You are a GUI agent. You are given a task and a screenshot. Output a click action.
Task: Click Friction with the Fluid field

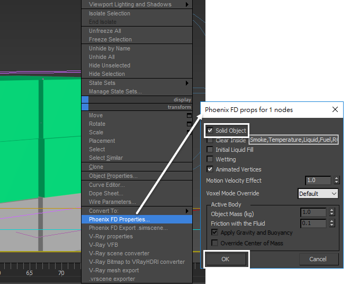[x=313, y=223]
